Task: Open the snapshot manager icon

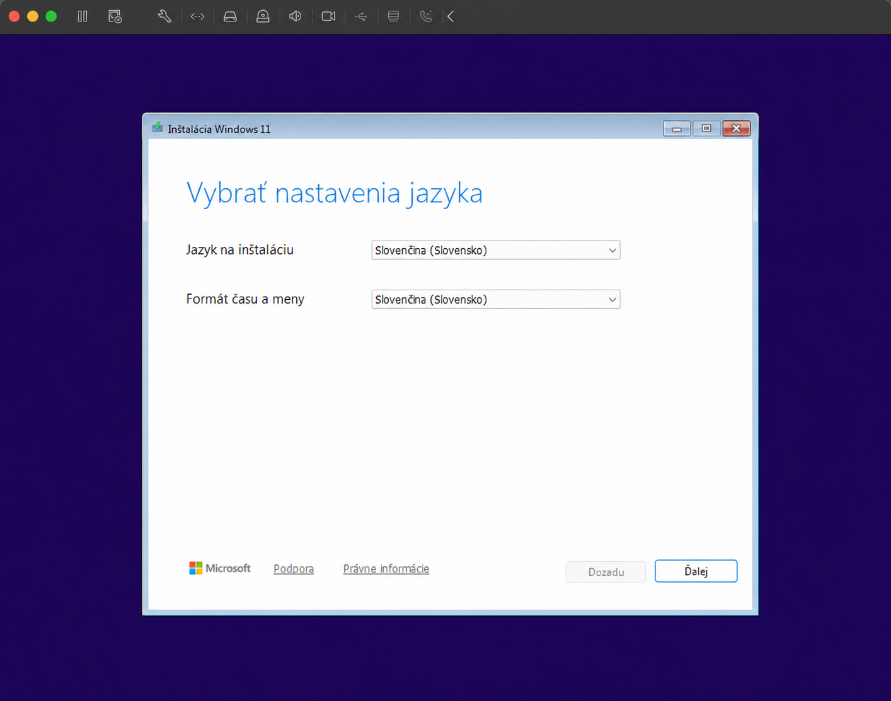Action: point(115,16)
